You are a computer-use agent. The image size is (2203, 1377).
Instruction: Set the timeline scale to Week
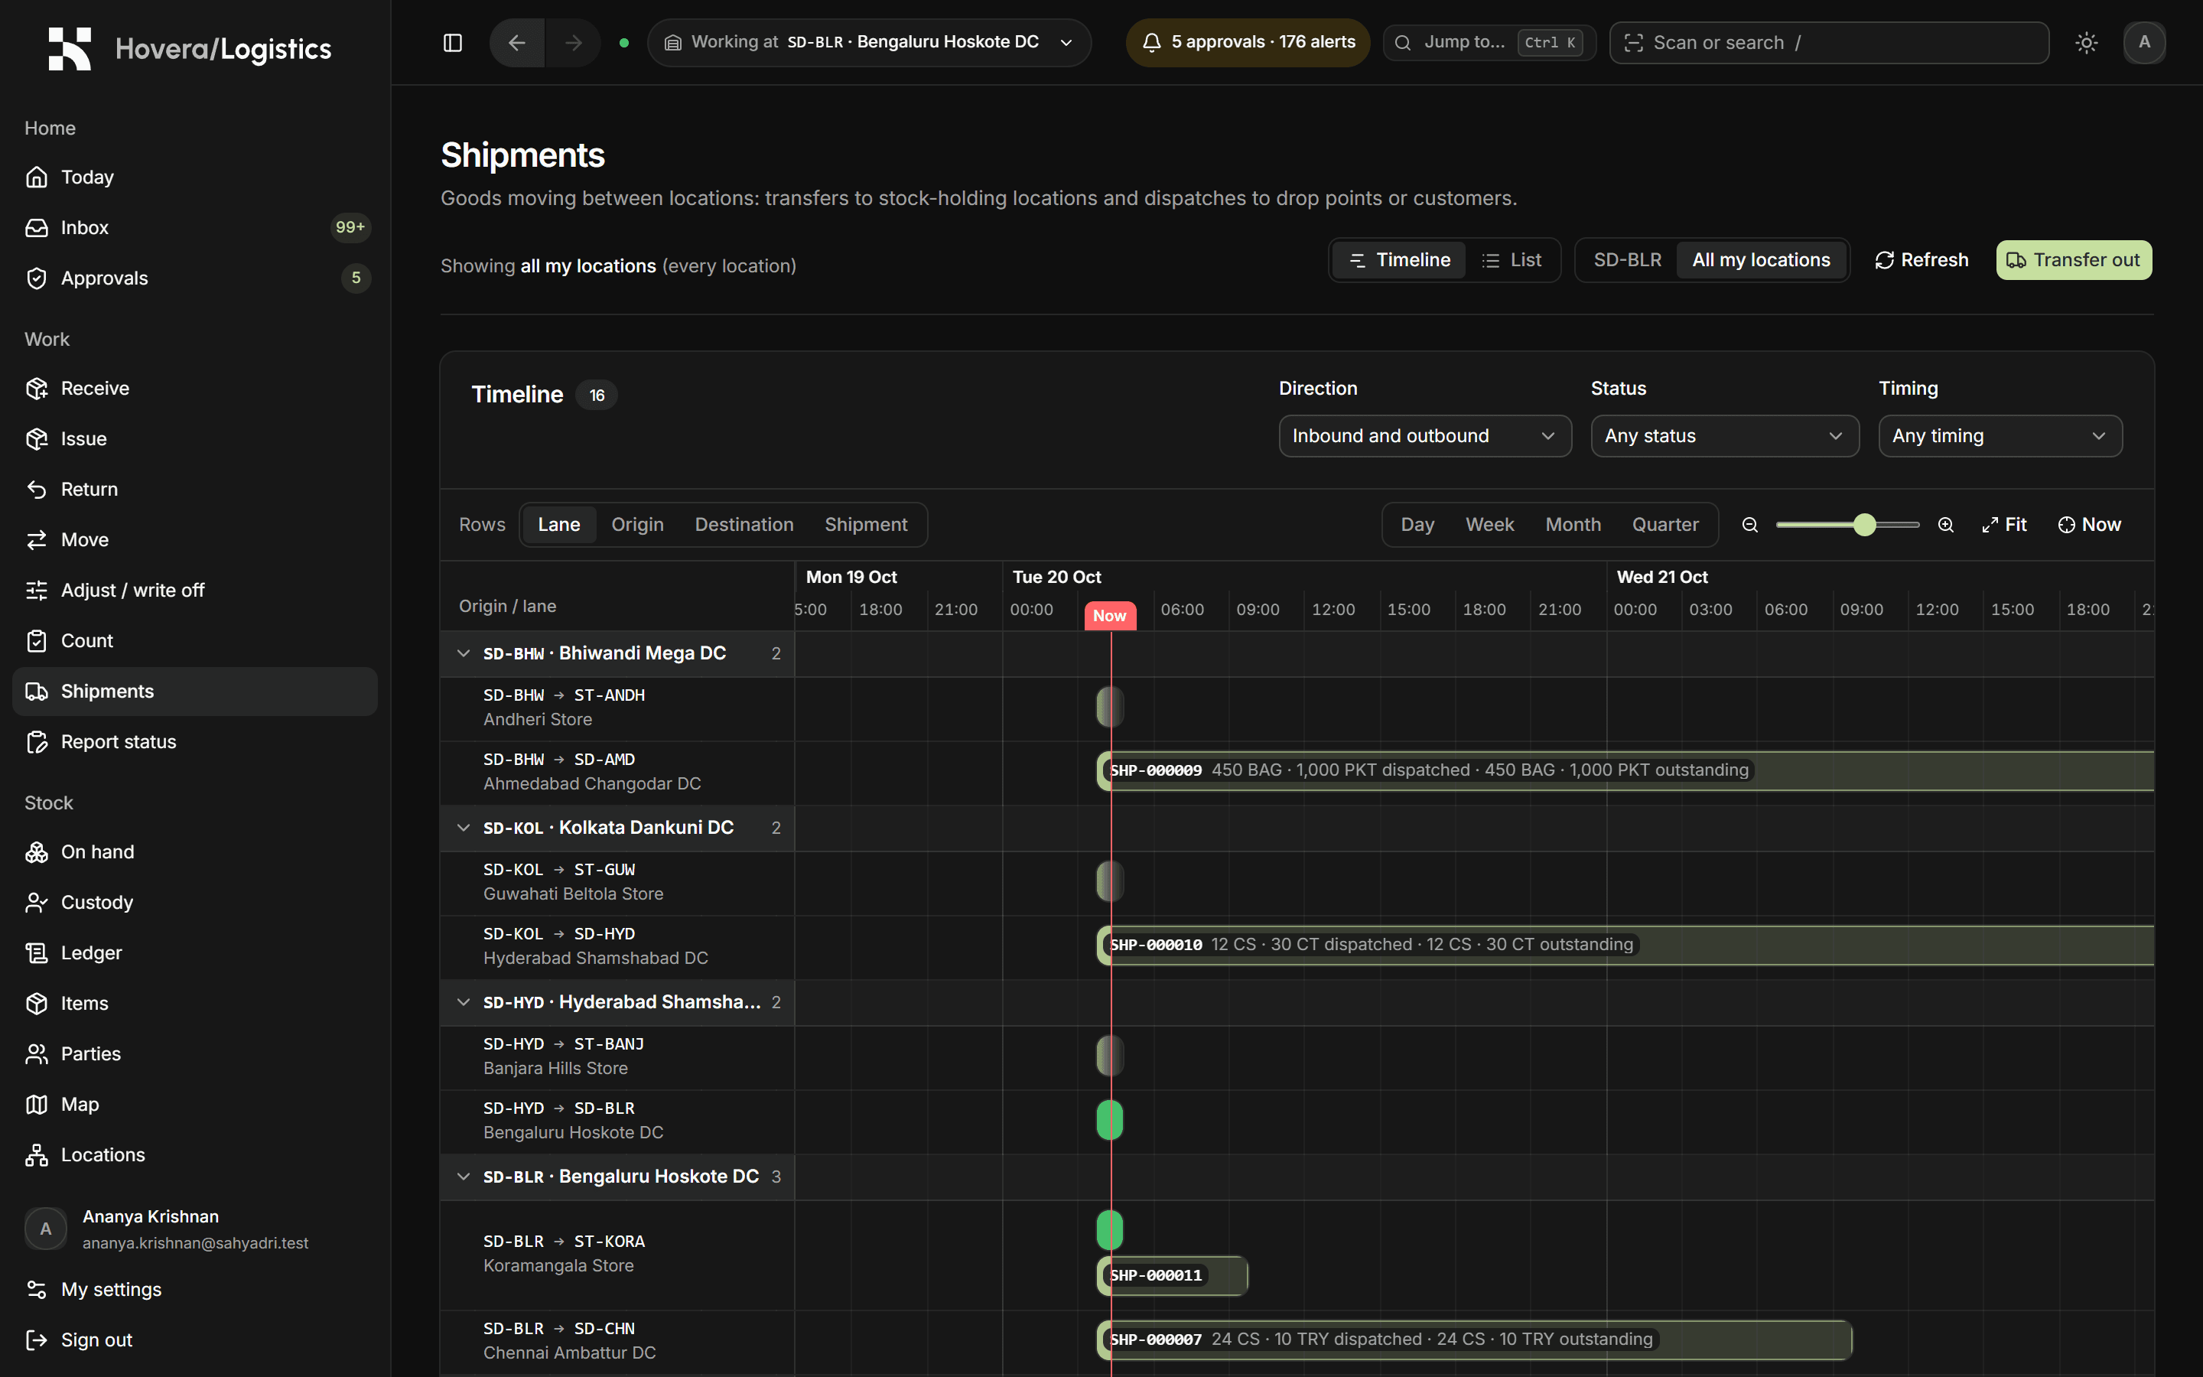[1489, 525]
